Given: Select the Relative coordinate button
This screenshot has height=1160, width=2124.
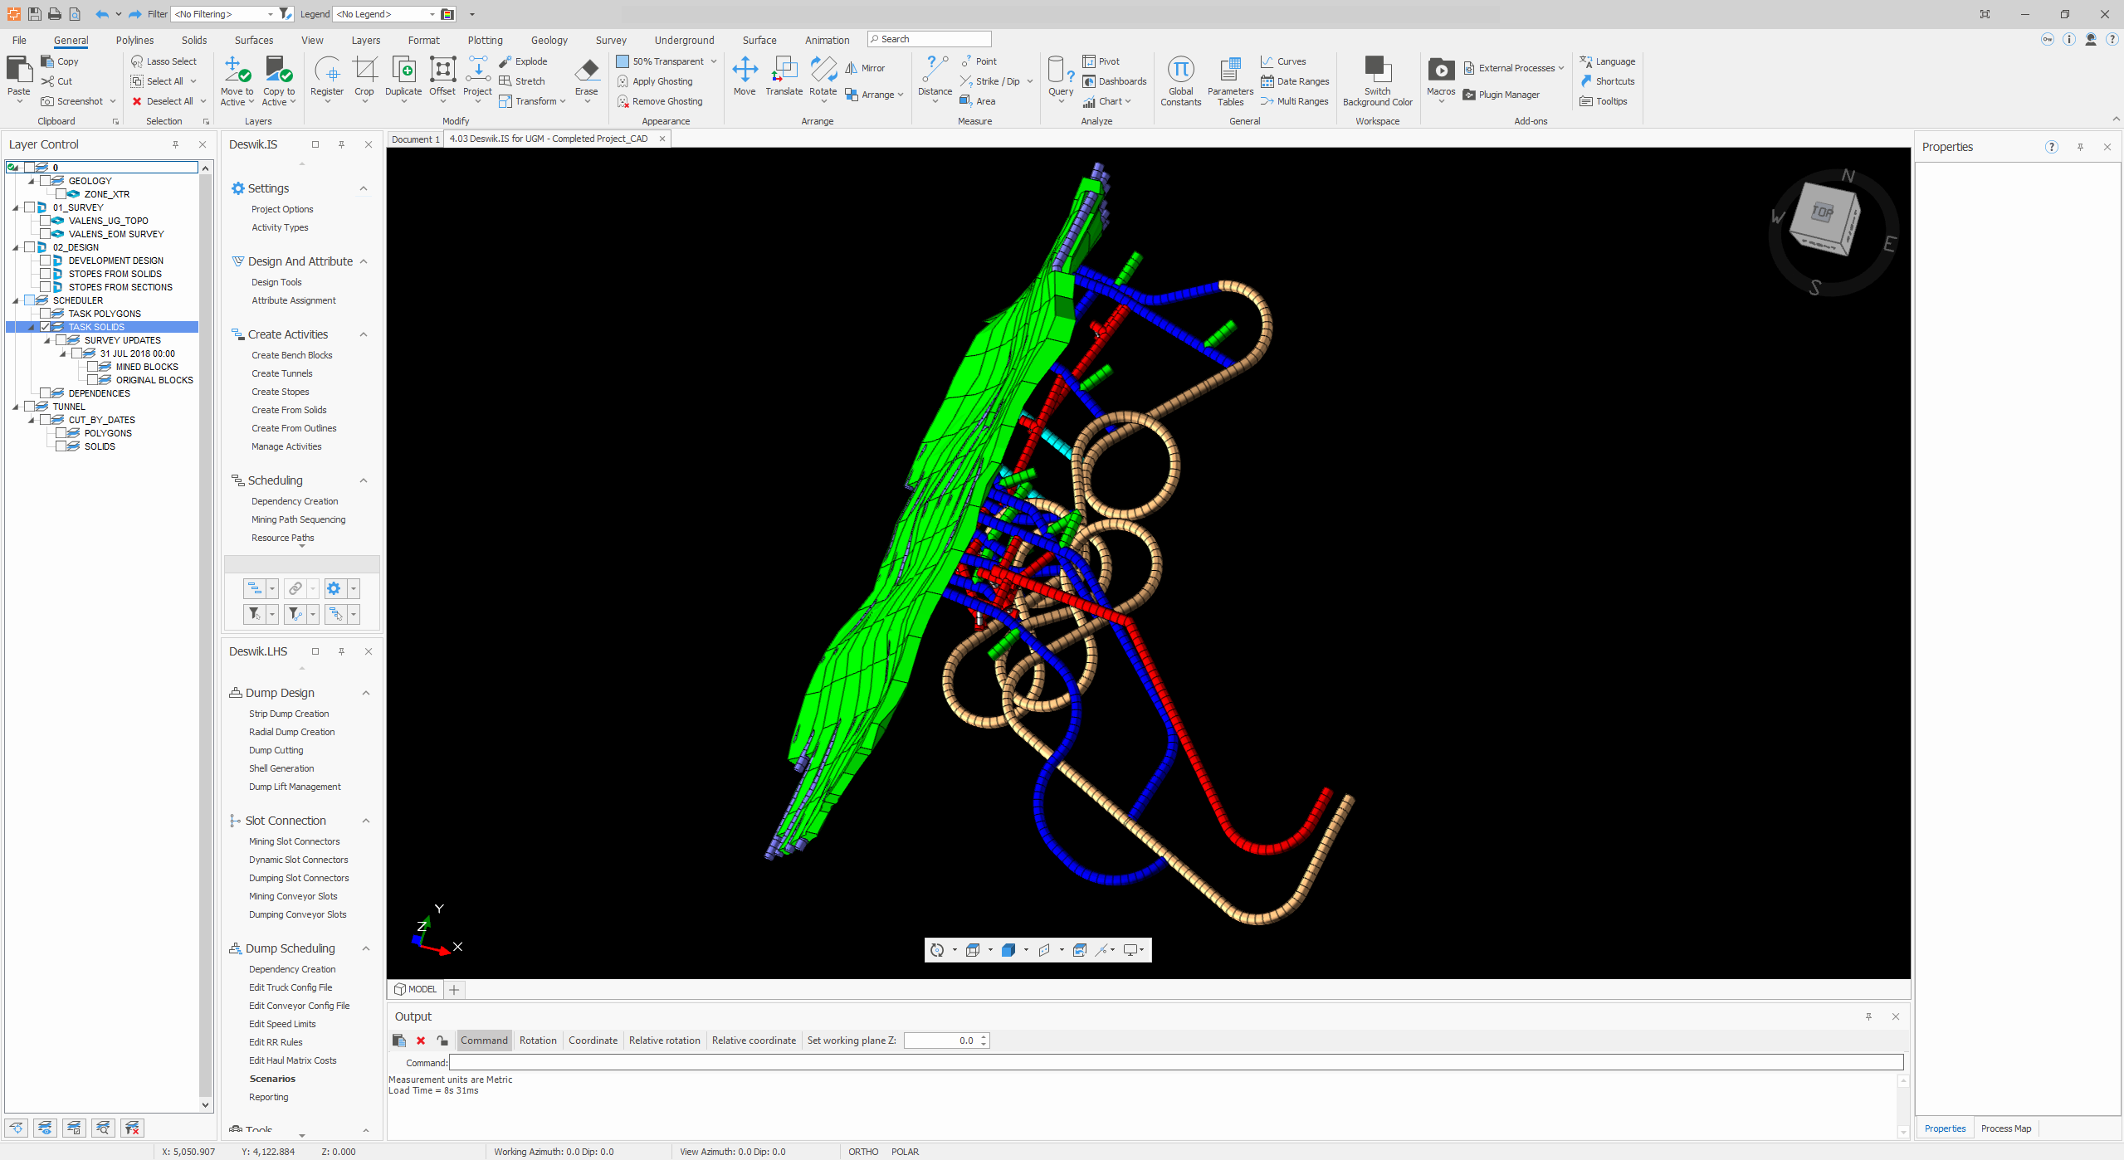Looking at the screenshot, I should point(754,1041).
